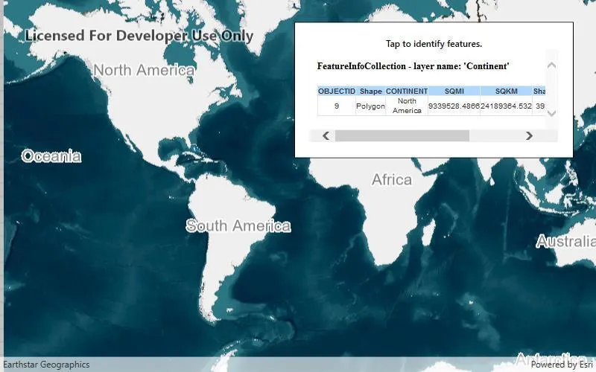Select the SQMI column header

coord(454,91)
